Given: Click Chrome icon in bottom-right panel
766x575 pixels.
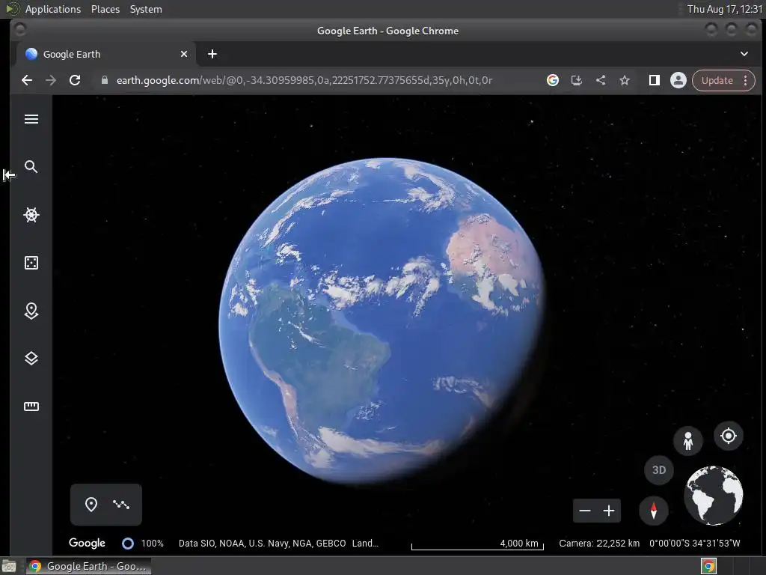Looking at the screenshot, I should point(709,567).
